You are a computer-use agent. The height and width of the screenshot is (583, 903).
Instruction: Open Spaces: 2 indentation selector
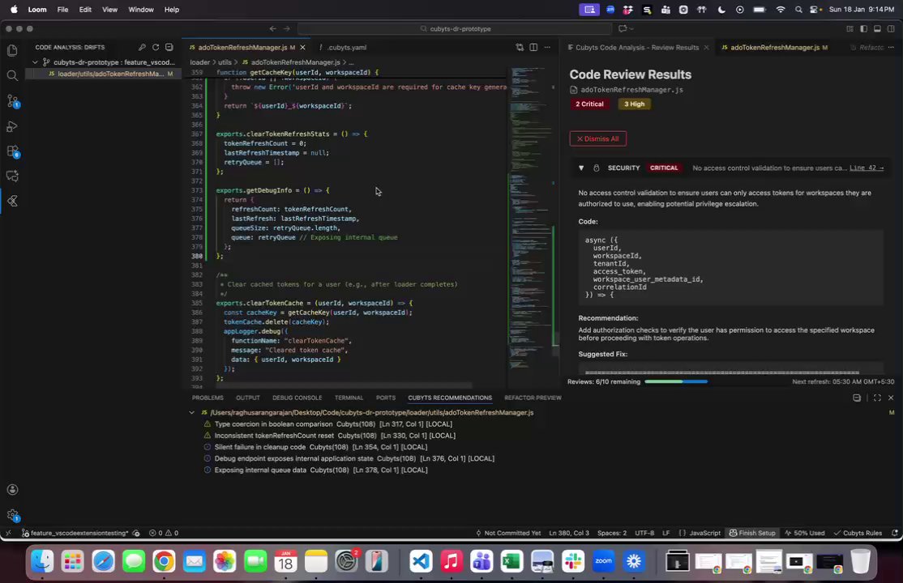[612, 533]
